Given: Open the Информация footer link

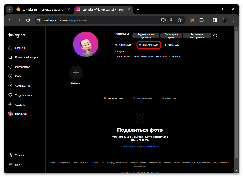Looking at the screenshot, I should (64, 163).
